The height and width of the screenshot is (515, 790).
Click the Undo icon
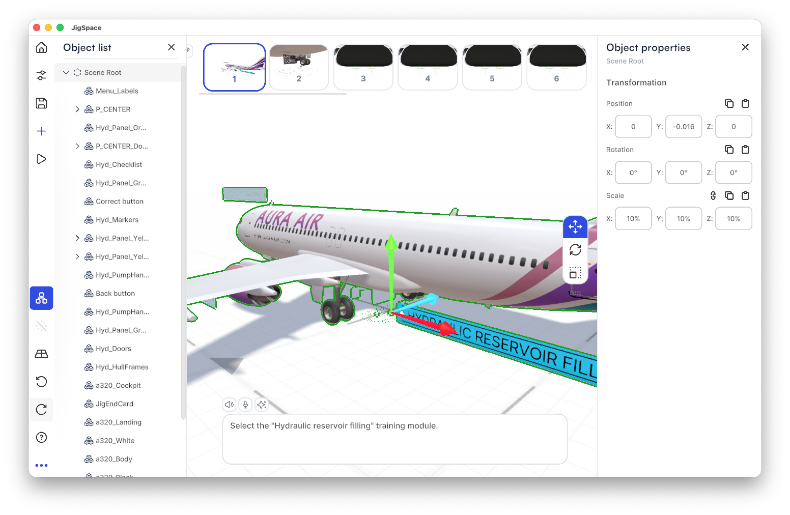coord(42,382)
